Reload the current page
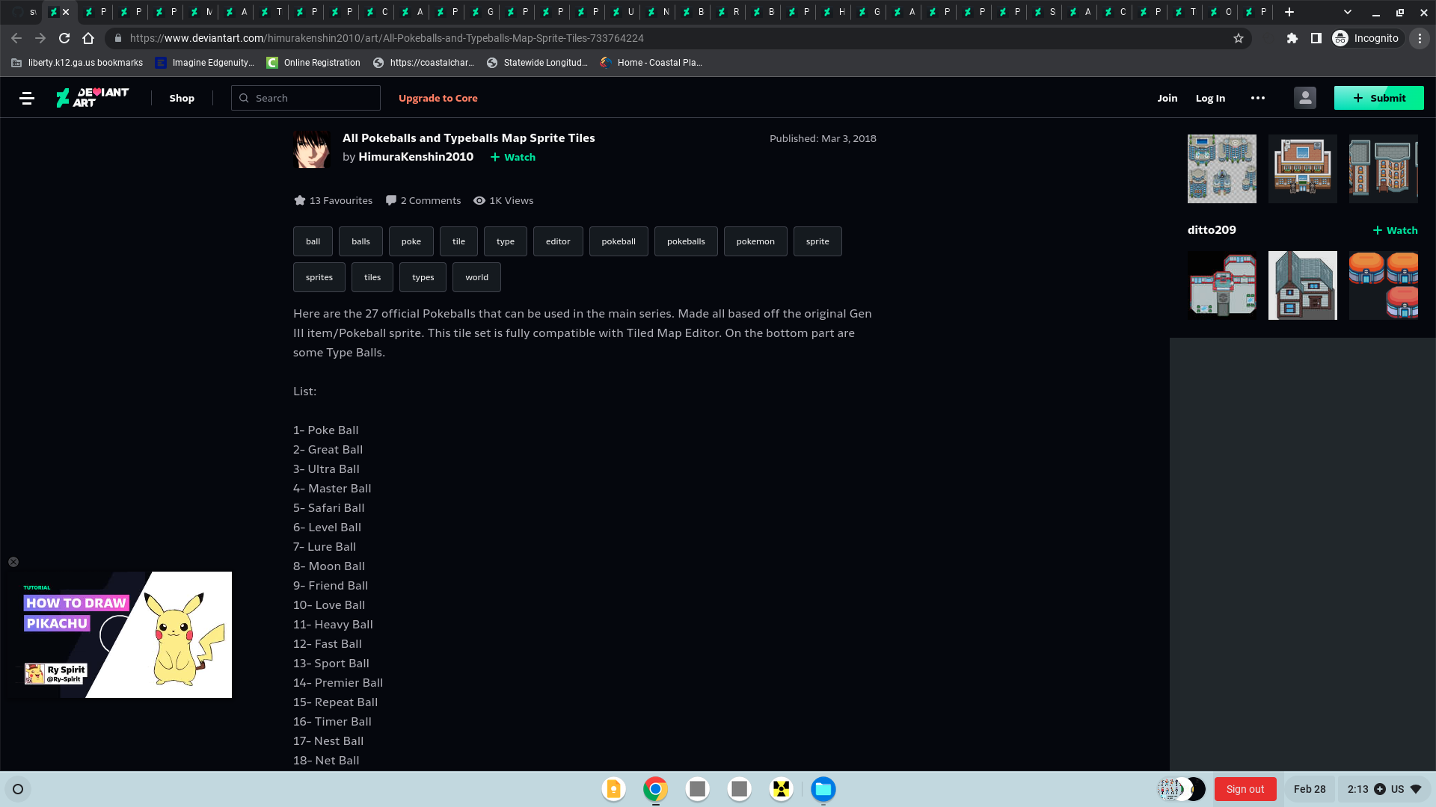The height and width of the screenshot is (807, 1436). pos(64,38)
